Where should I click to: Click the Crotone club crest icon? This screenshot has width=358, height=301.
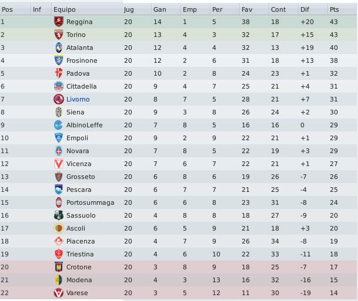pos(59,267)
